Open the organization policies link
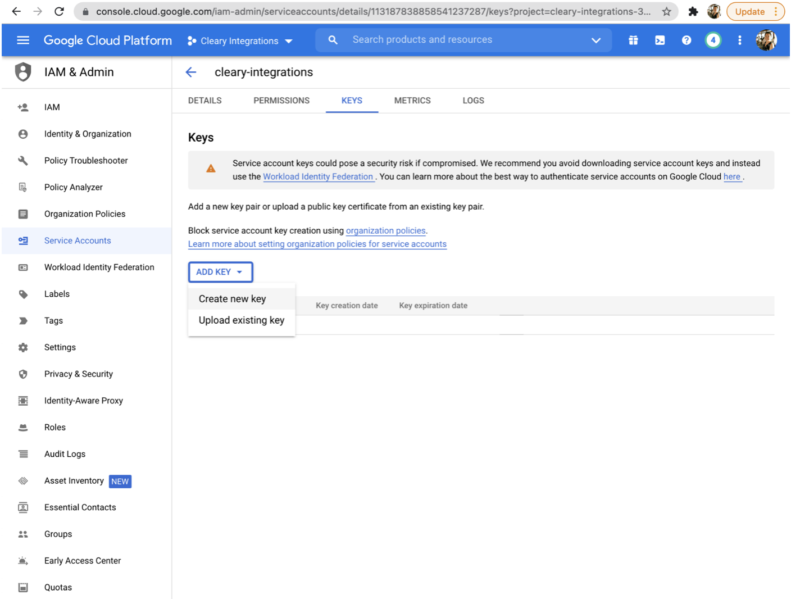The image size is (791, 599). (x=386, y=230)
